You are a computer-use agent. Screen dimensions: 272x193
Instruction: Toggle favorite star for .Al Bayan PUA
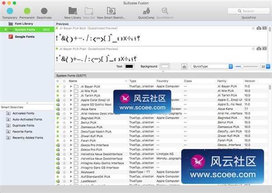[64, 86]
